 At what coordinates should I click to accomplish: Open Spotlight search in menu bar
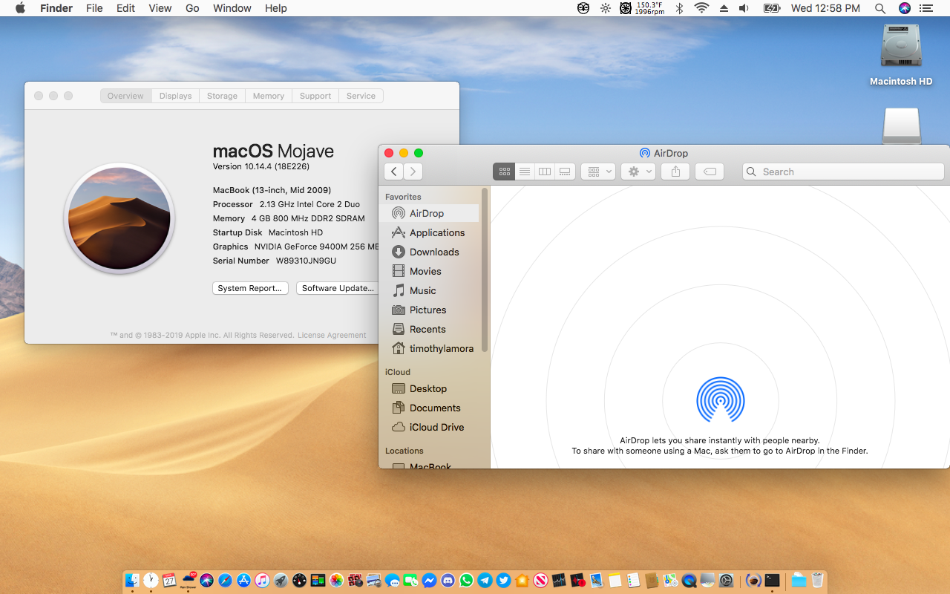pyautogui.click(x=880, y=8)
